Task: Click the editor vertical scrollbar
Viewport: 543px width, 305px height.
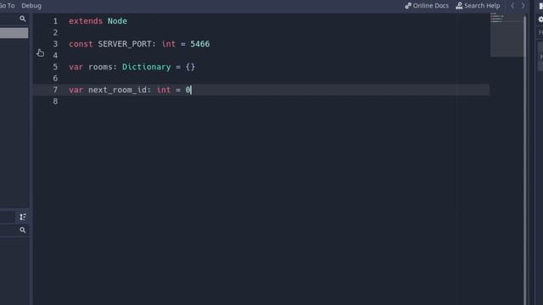Action: pyautogui.click(x=525, y=159)
